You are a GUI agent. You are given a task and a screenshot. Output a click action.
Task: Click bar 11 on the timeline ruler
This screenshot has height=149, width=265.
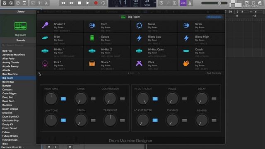[236, 16]
